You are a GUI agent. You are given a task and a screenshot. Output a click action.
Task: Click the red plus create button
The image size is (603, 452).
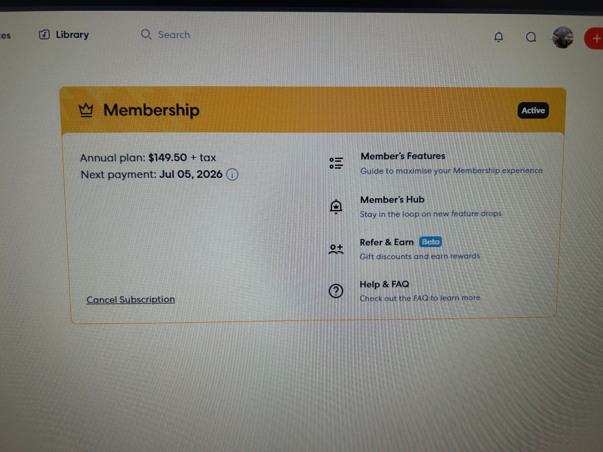(594, 38)
